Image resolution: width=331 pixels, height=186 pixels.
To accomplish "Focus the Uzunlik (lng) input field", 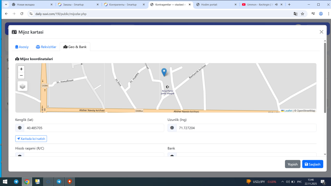I will pyautogui.click(x=246, y=128).
